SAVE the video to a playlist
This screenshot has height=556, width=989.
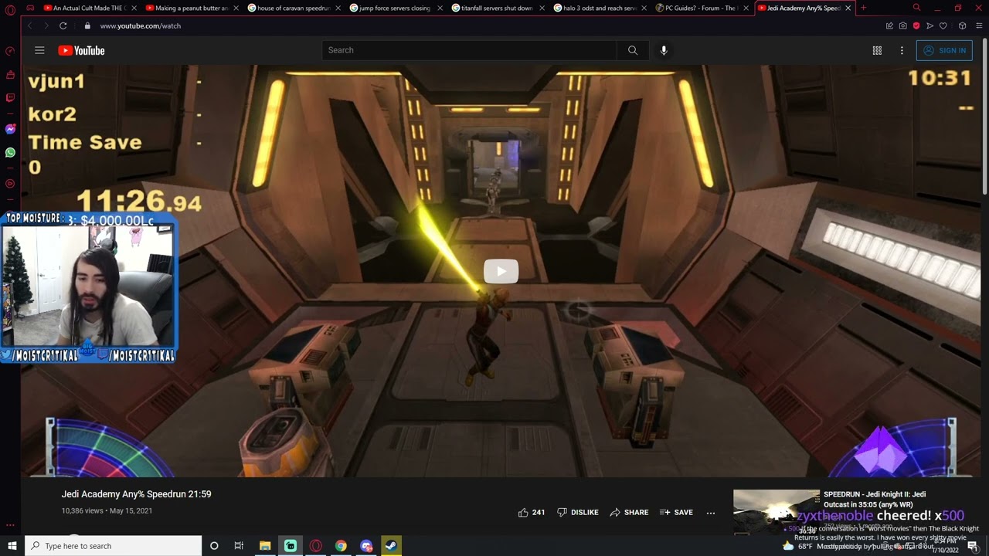pyautogui.click(x=676, y=512)
